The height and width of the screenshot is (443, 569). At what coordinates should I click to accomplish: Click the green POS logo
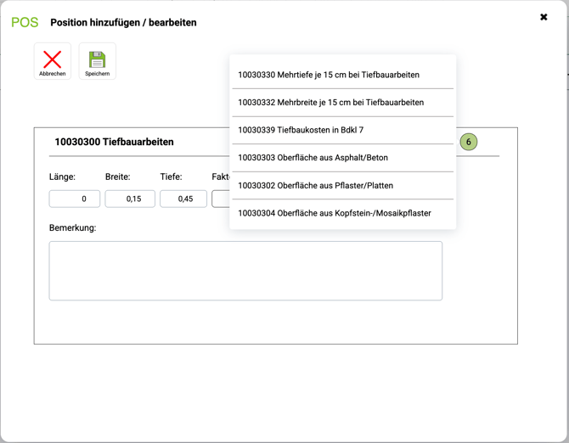pyautogui.click(x=25, y=23)
